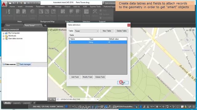
Task: Open the Customize Quick Access Toolbar dropdown
Action: tap(39, 3)
